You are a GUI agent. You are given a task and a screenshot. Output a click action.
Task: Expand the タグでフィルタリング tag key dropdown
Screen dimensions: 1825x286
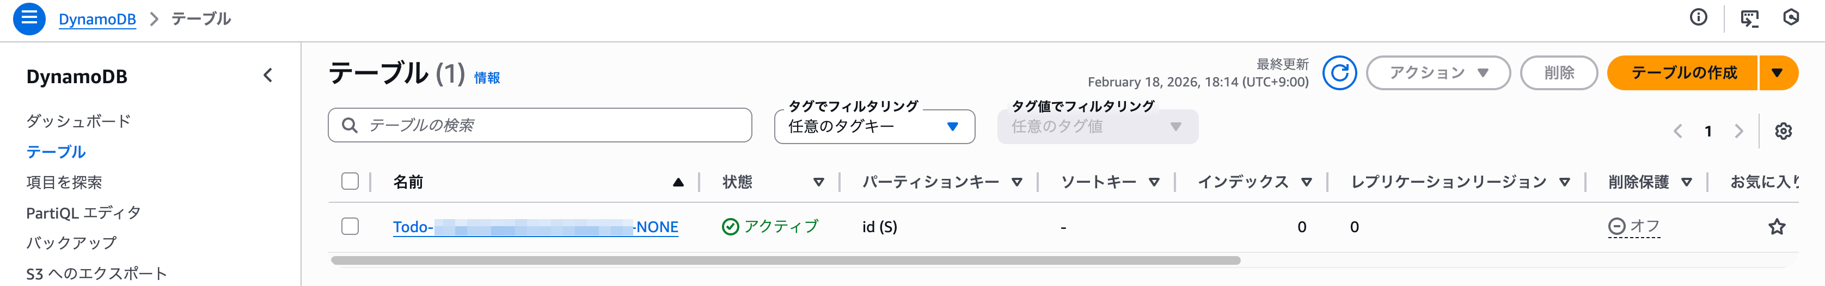pos(874,127)
